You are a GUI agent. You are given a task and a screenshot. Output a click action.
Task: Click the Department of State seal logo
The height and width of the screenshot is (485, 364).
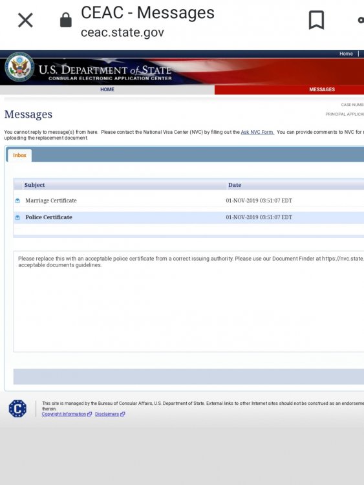[19, 67]
